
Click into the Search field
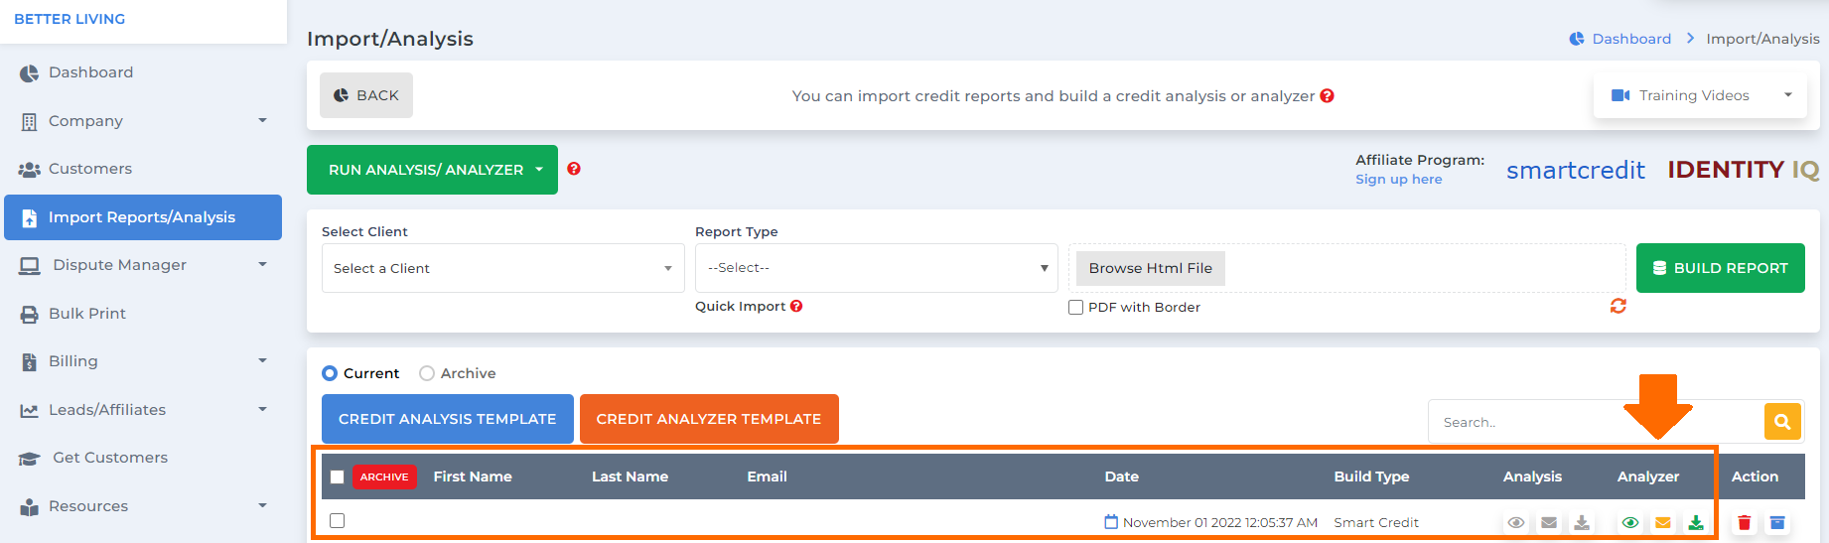point(1597,422)
